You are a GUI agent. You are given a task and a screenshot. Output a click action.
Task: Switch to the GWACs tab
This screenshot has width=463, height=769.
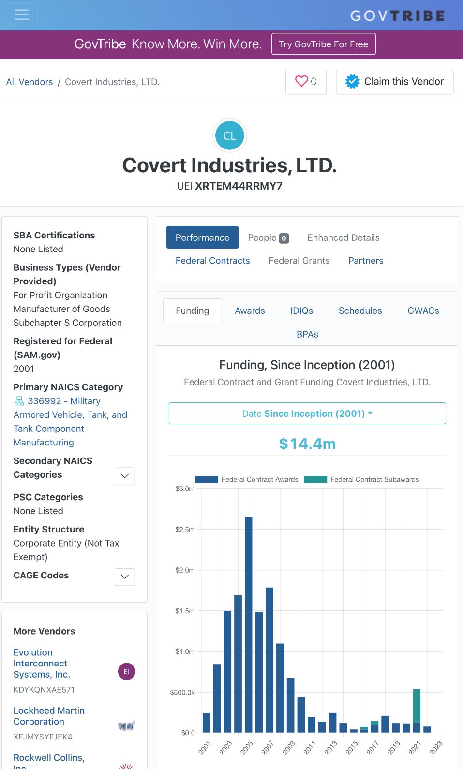[x=423, y=311]
